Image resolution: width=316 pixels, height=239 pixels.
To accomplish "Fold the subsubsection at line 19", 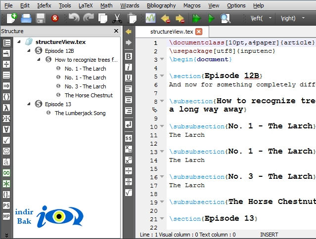I will pyautogui.click(x=162, y=201).
